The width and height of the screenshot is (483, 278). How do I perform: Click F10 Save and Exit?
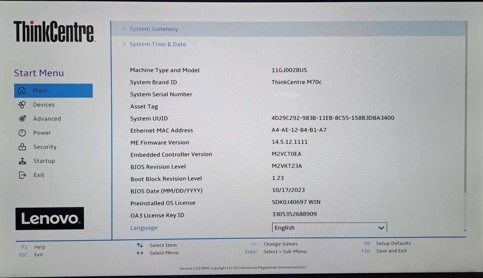384,251
